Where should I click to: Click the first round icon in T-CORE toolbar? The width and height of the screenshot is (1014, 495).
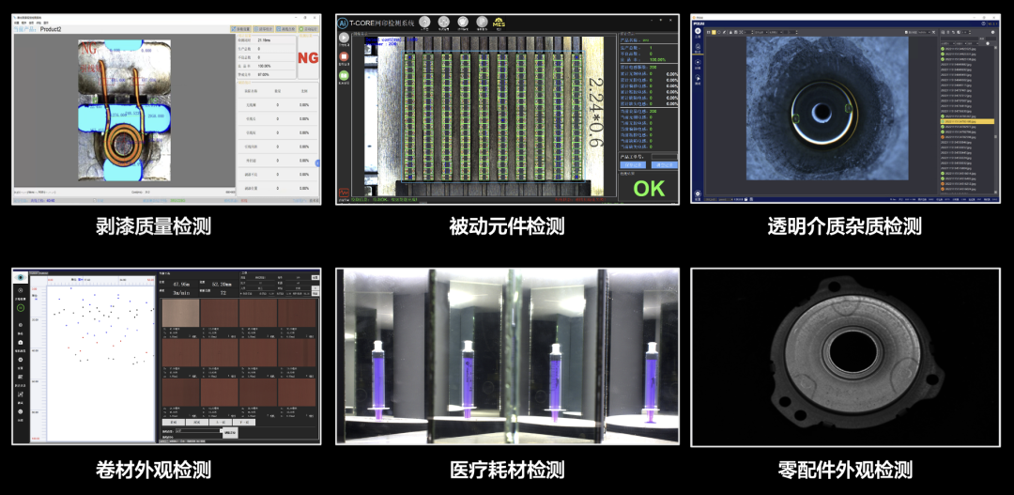pyautogui.click(x=424, y=22)
